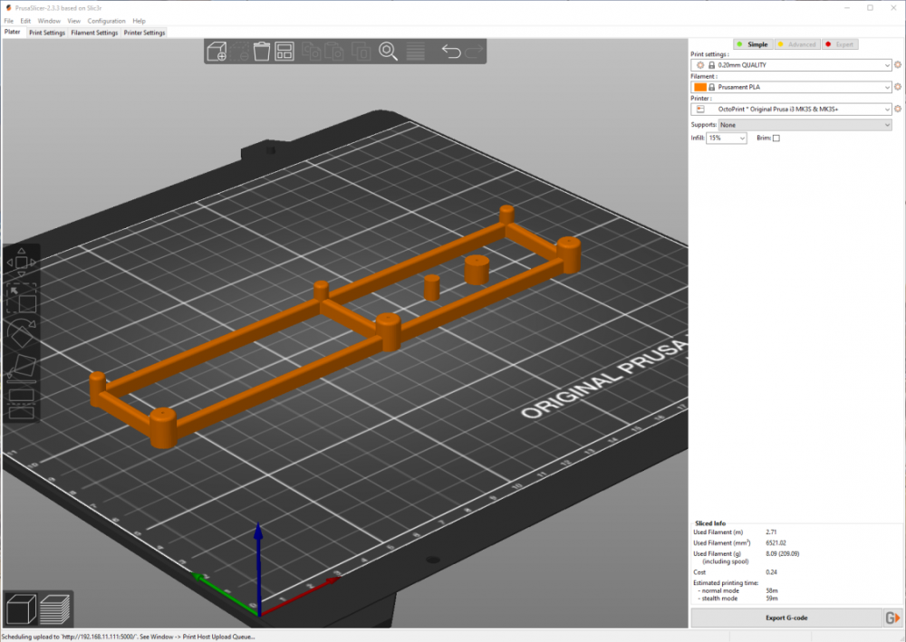Switch to layers preview view icon

[55, 608]
